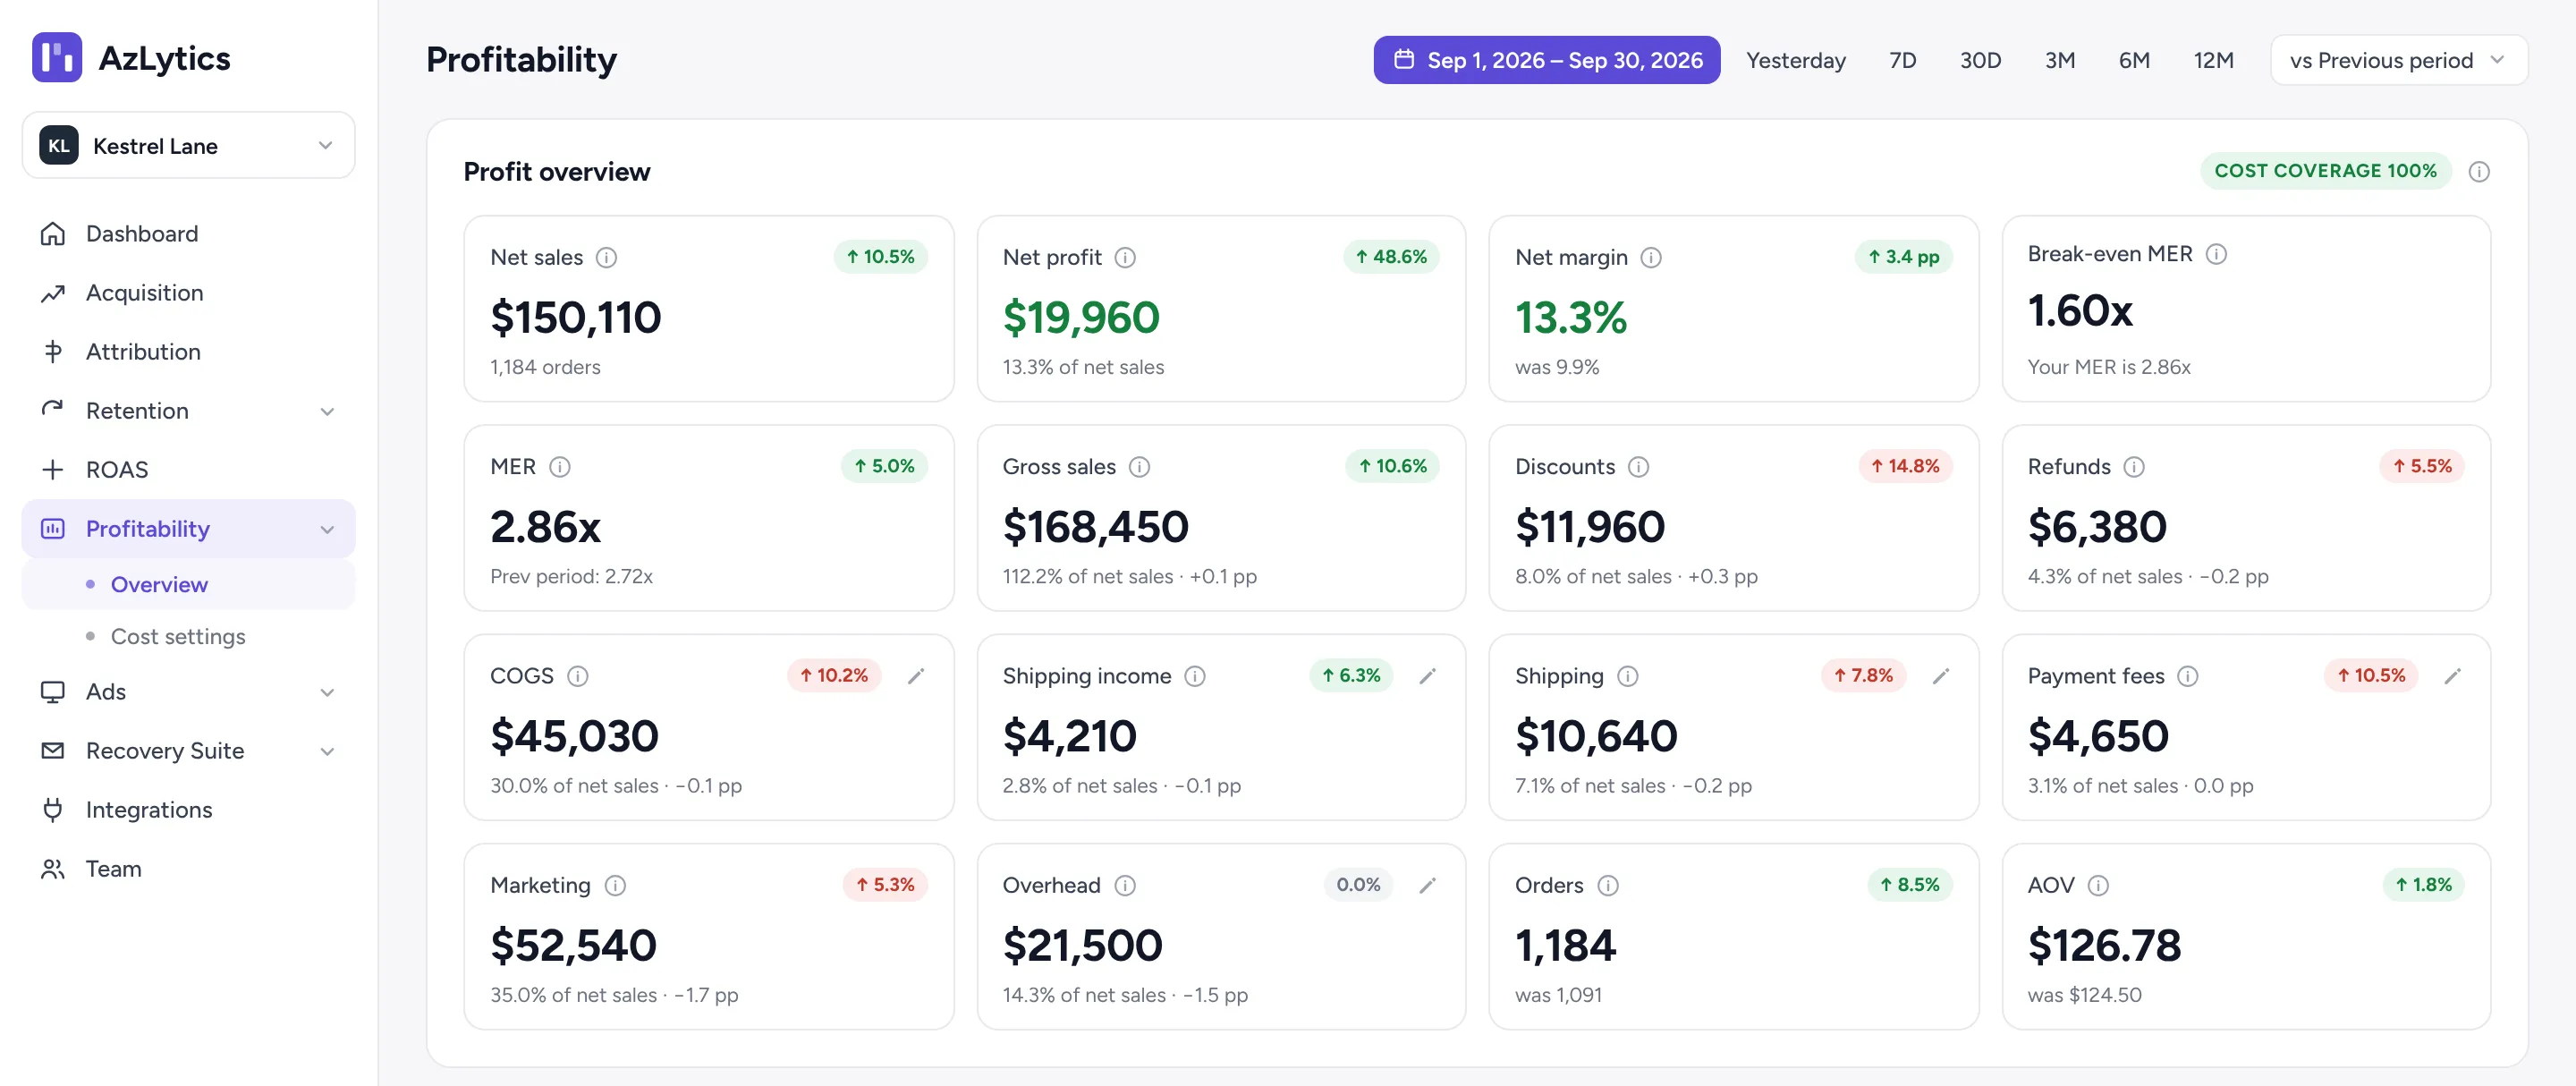Select the Yesterday range
The image size is (2576, 1086).
1795,60
